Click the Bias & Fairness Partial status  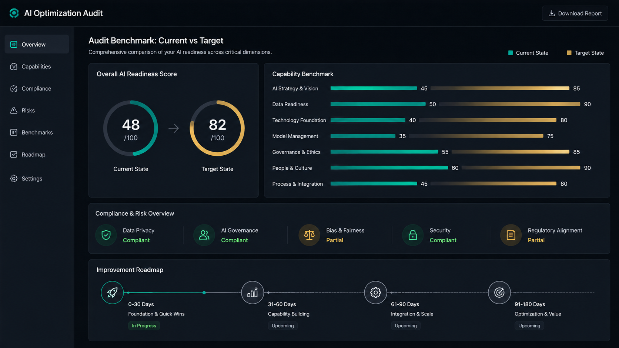(335, 240)
